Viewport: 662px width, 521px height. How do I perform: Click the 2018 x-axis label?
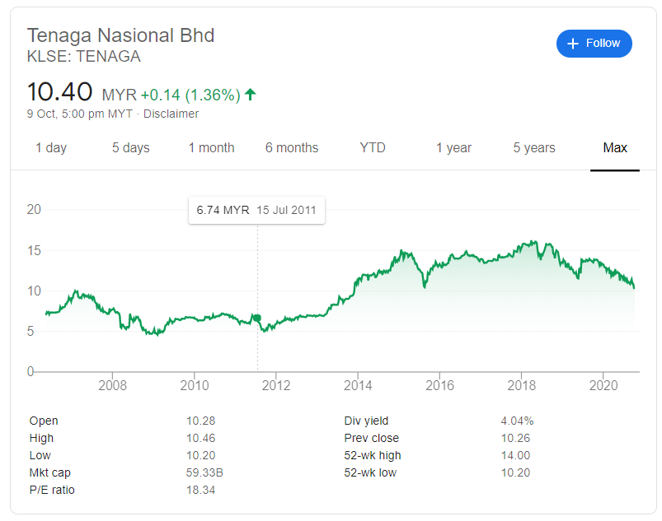(521, 385)
